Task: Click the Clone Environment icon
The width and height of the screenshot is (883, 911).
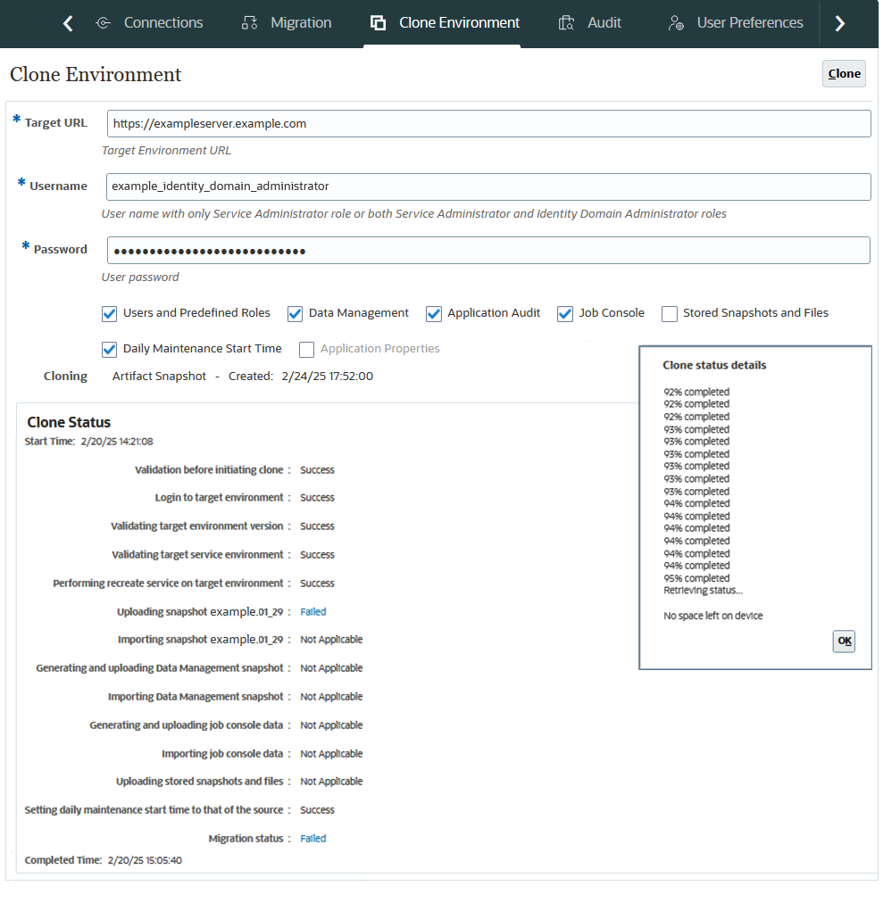Action: click(376, 22)
